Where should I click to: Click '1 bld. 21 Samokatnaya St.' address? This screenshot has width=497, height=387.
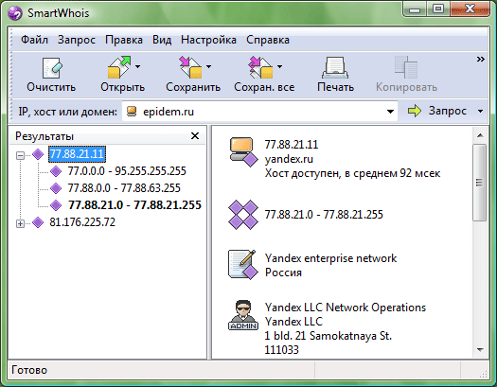pyautogui.click(x=328, y=336)
